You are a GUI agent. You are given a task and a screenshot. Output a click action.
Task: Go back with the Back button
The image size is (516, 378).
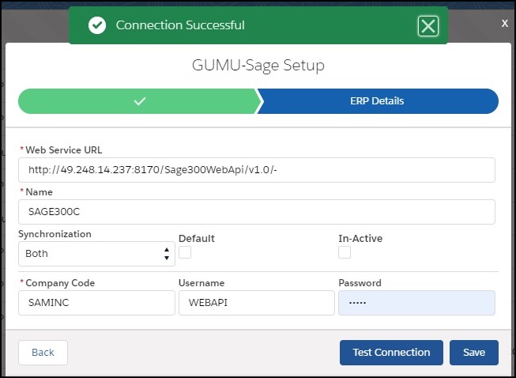point(43,353)
